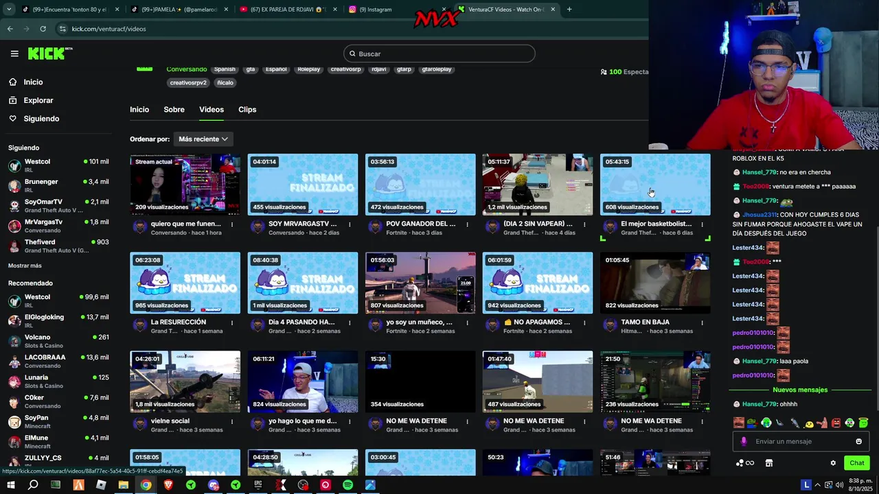Click the 'TAMO EN BAJA' video title
This screenshot has width=879, height=494.
click(645, 322)
